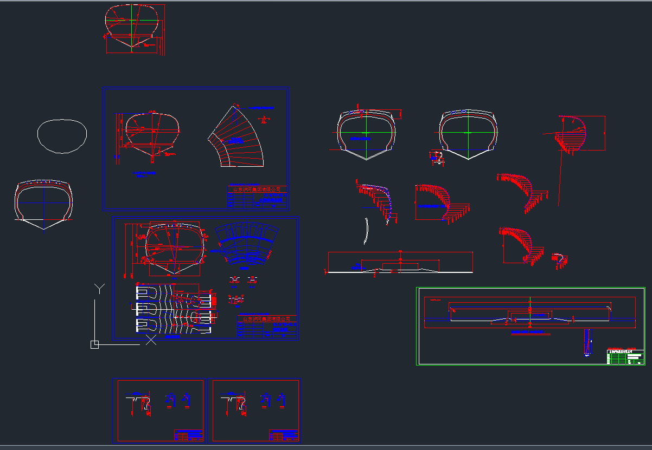Click the Y axis label of the UCS icon
The width and height of the screenshot is (652, 450).
pos(98,288)
